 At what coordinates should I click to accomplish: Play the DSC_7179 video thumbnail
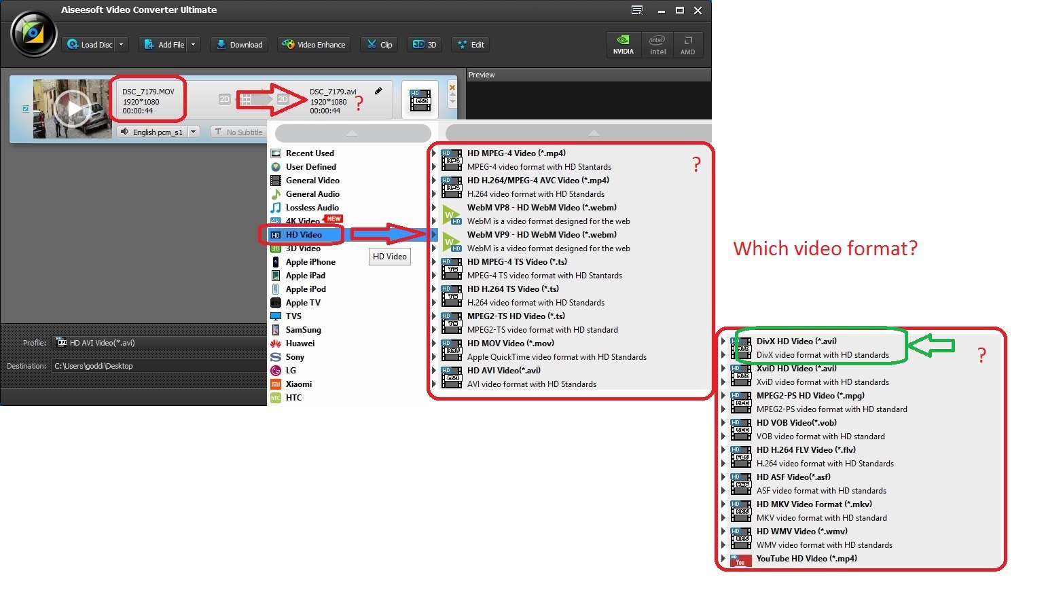click(x=73, y=109)
